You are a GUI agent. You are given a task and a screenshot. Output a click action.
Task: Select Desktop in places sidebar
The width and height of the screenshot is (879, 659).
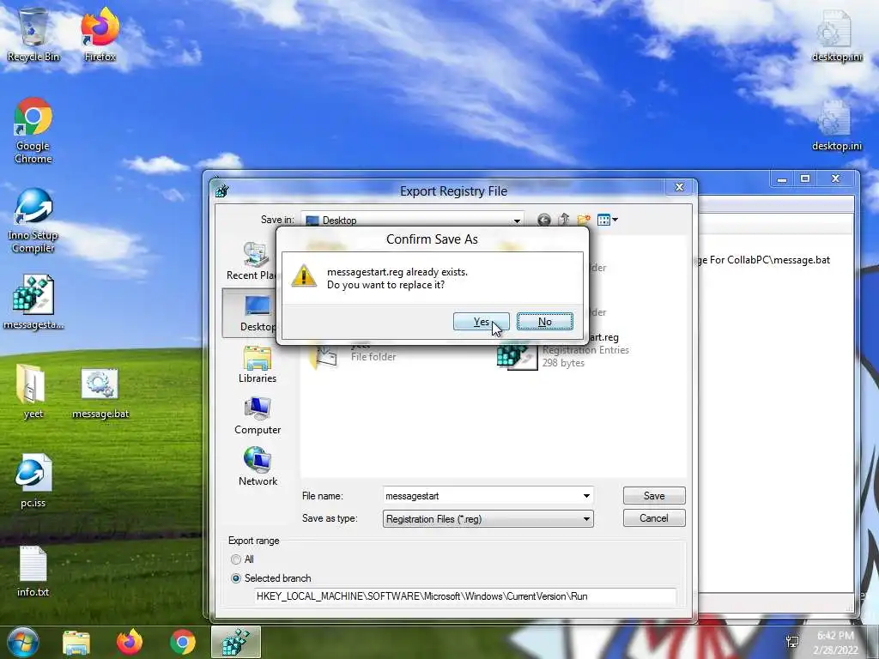[x=250, y=312]
